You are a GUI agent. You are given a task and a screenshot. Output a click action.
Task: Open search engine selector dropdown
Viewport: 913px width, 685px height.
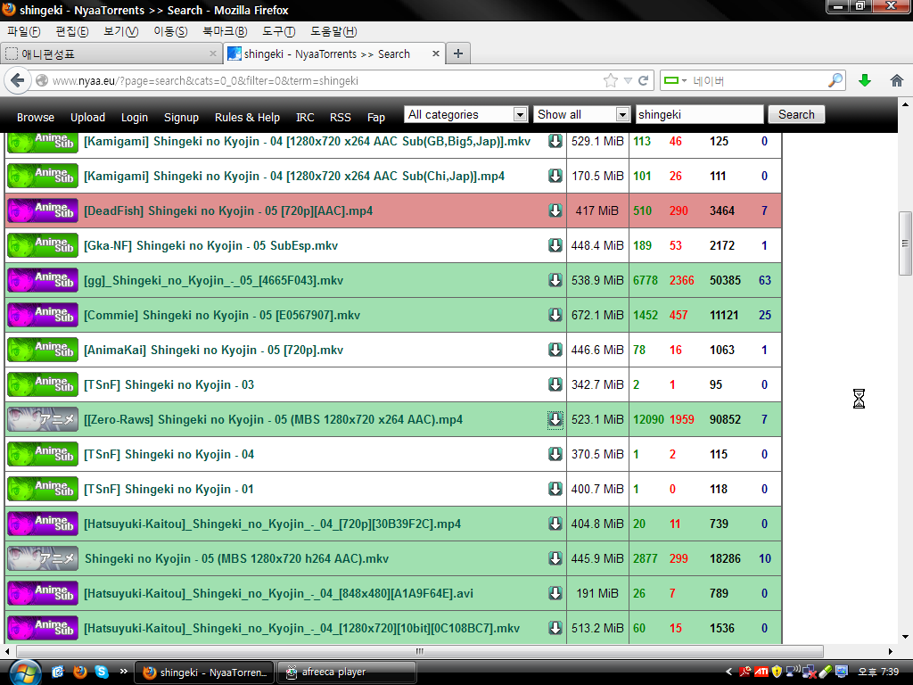675,80
